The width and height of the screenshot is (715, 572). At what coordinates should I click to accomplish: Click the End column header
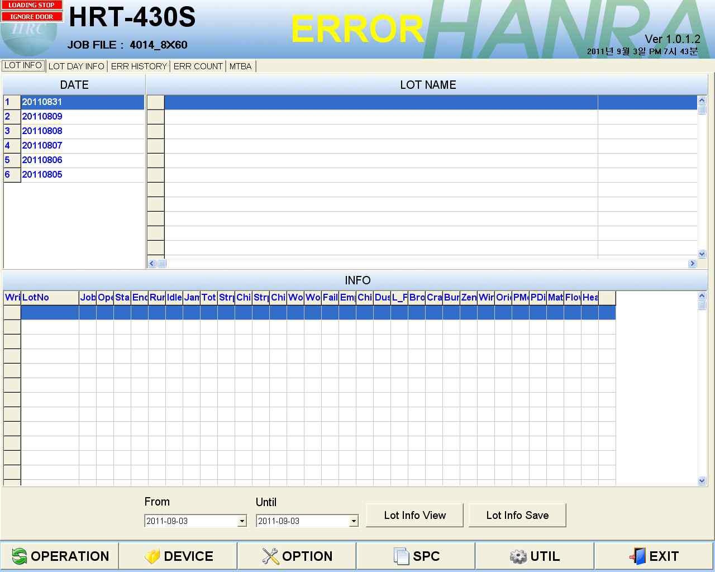point(140,298)
